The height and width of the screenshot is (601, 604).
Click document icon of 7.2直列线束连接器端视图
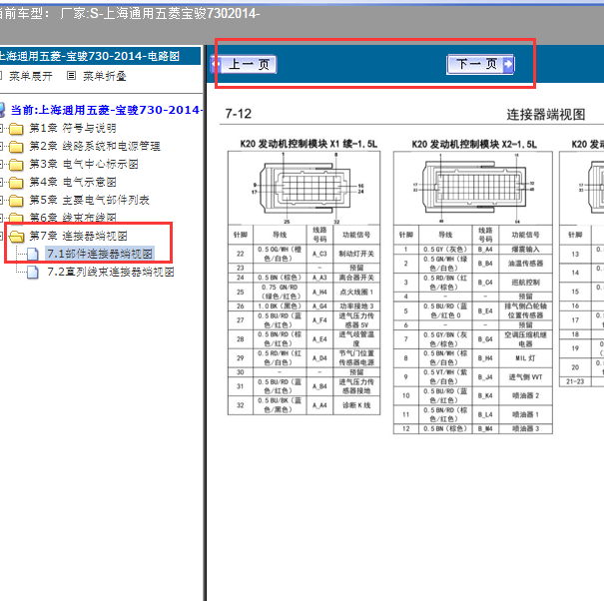pyautogui.click(x=33, y=272)
